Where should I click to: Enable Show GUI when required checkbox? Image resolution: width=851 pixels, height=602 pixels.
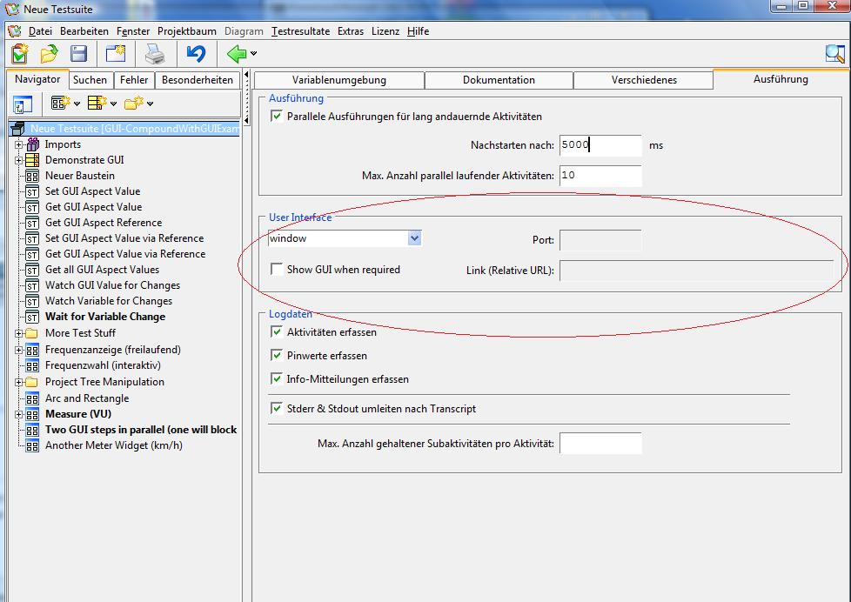point(277,270)
